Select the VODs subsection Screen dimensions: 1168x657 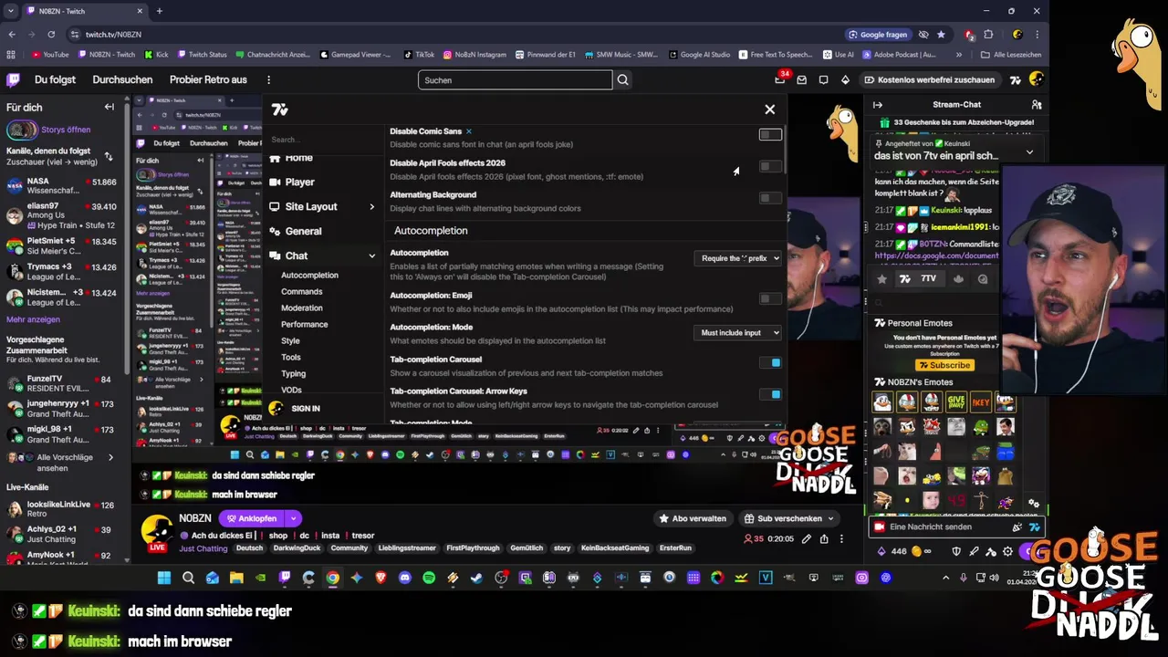[x=291, y=391]
